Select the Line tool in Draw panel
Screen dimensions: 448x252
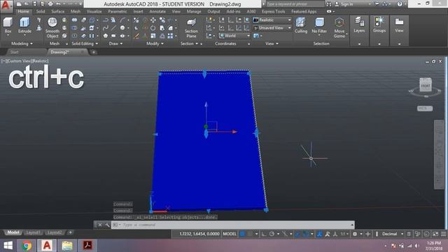click(x=113, y=28)
